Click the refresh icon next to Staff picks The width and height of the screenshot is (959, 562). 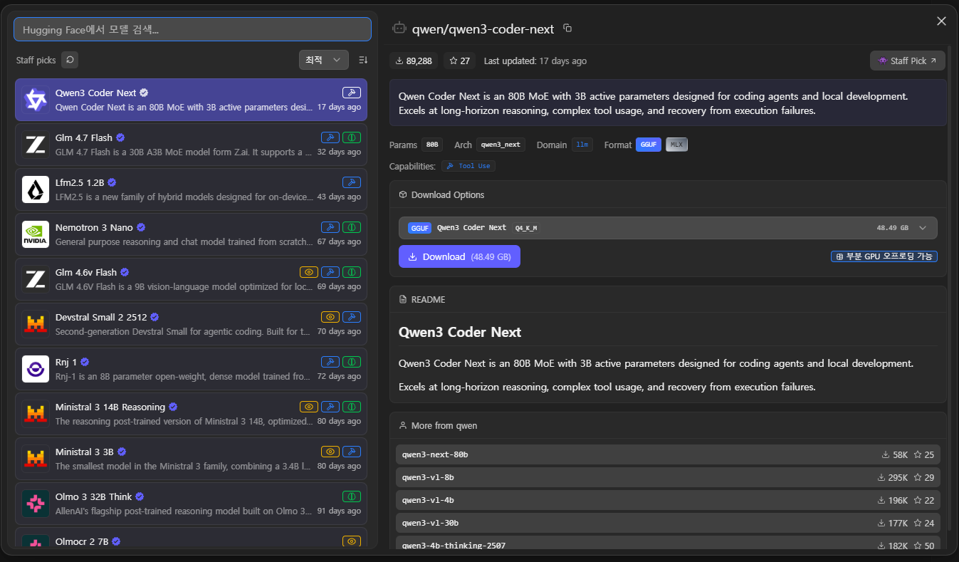(x=70, y=61)
